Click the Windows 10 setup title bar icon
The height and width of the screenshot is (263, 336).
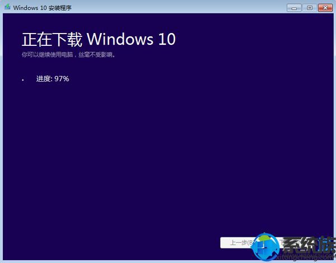pyautogui.click(x=7, y=7)
